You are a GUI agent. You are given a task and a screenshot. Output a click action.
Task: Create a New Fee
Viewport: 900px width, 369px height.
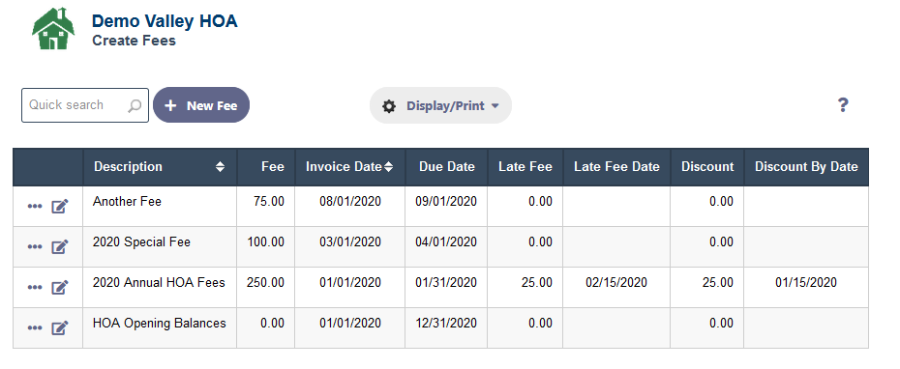pos(201,105)
